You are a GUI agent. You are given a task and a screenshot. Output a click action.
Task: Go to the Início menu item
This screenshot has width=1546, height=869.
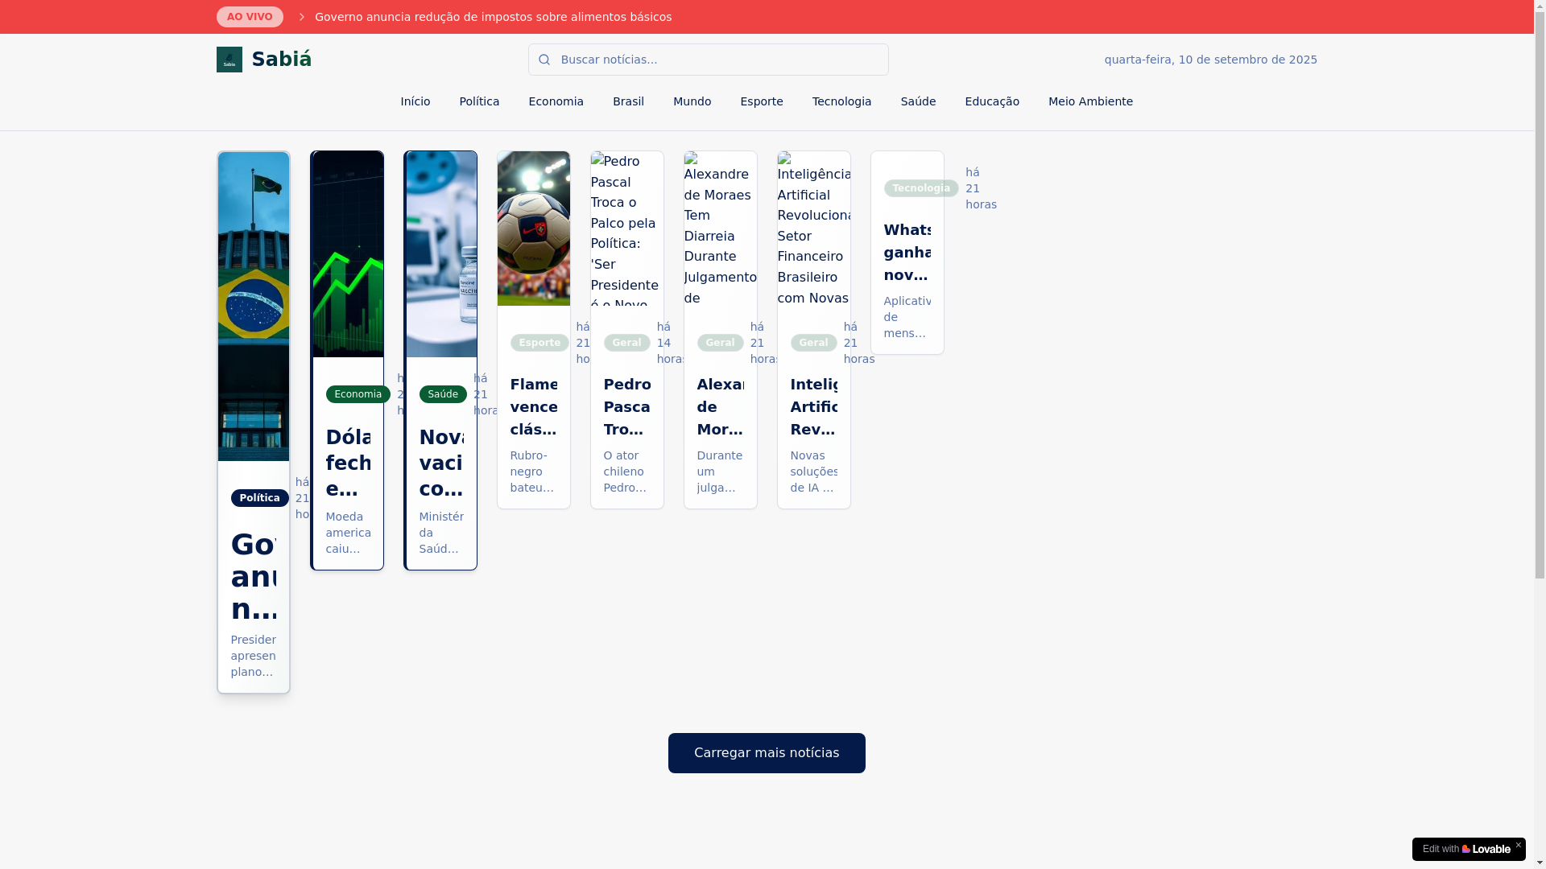click(x=415, y=101)
